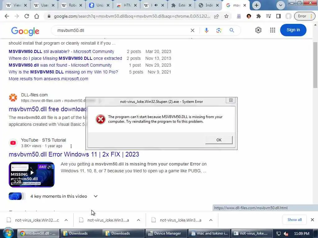Clear the Google search box with X
The image size is (318, 238).
193,30
